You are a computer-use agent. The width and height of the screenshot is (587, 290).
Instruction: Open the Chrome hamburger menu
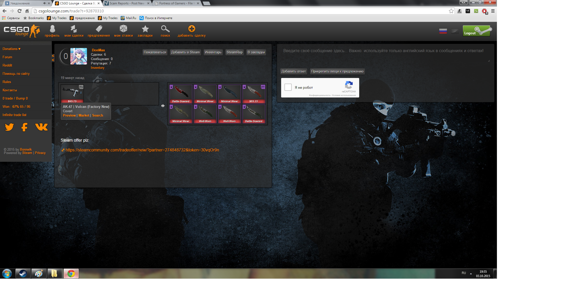click(493, 11)
